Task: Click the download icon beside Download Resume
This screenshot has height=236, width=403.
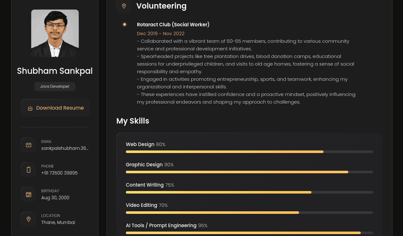Action: (x=30, y=108)
